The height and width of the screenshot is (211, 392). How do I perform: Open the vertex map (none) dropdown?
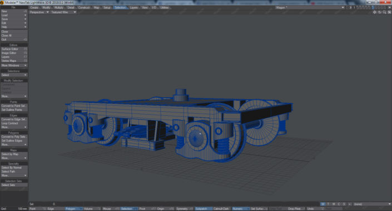click(372, 204)
